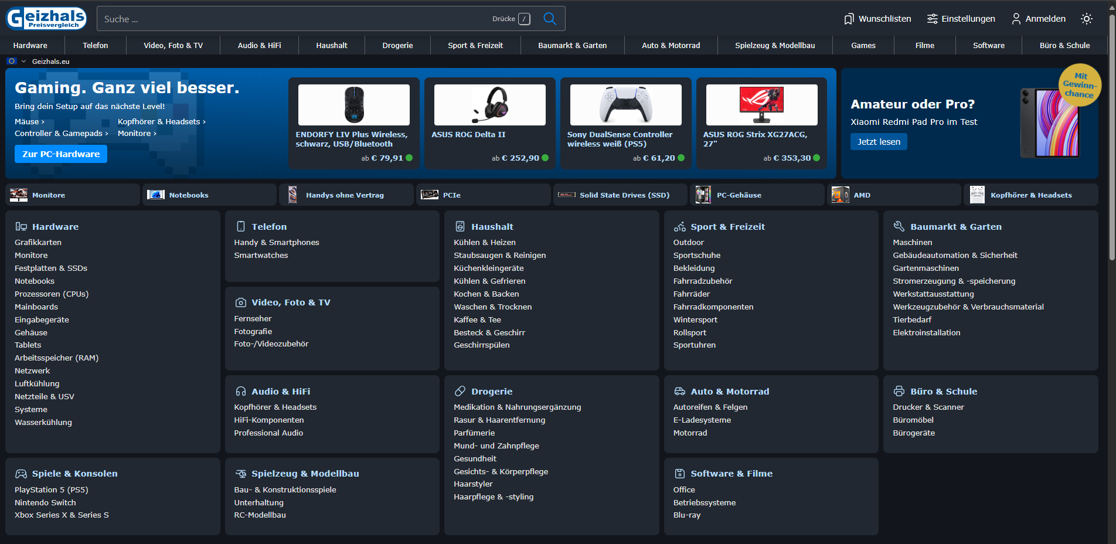This screenshot has width=1116, height=544.
Task: Open Einstellungen sliders icon
Action: tap(932, 19)
